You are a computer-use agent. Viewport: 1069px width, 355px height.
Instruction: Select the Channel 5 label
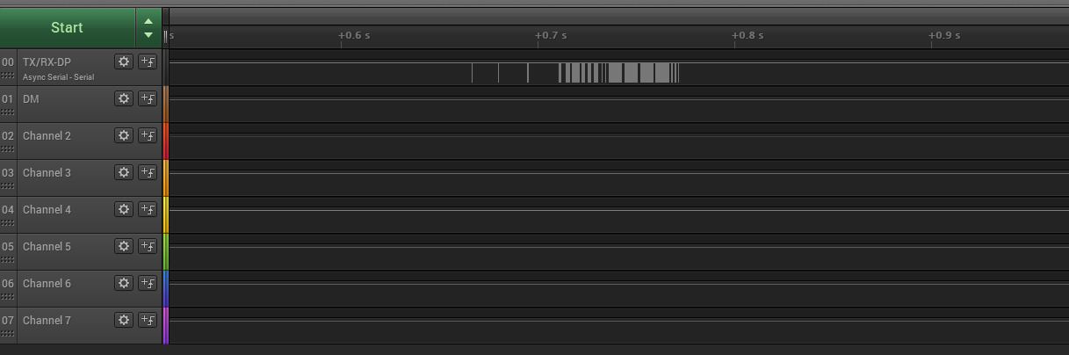pyautogui.click(x=47, y=247)
